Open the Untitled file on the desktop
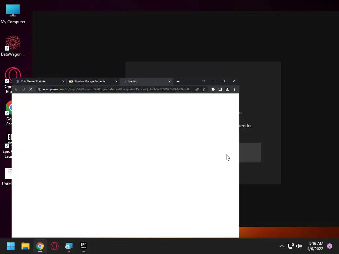Screen dimensions: 339x254 [x=7, y=177]
